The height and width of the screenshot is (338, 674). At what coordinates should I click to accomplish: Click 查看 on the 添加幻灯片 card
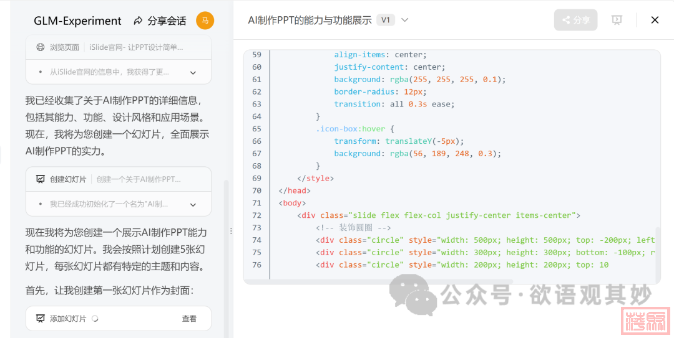coord(189,319)
